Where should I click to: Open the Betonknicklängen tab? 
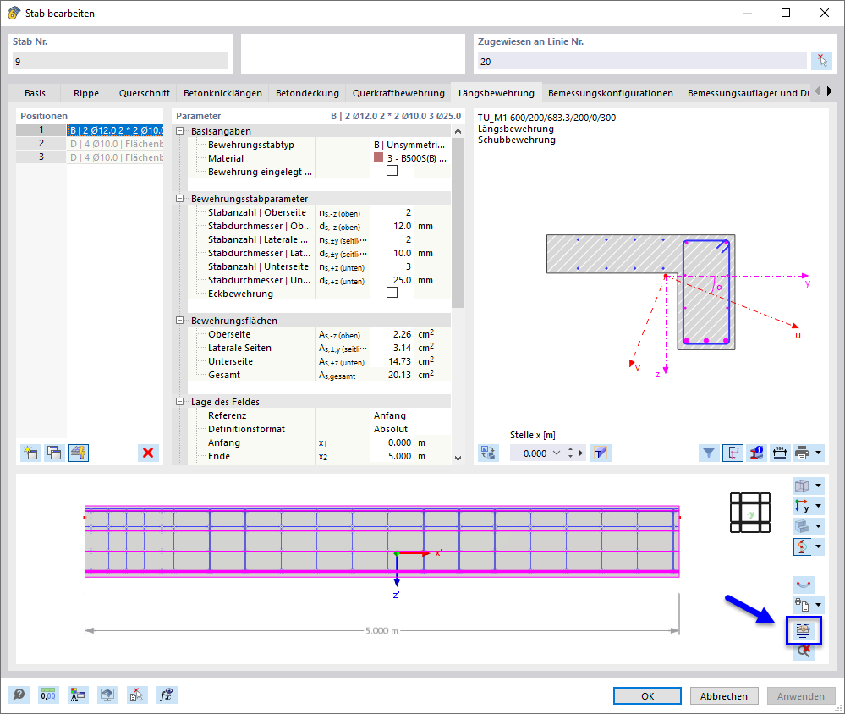click(x=222, y=93)
